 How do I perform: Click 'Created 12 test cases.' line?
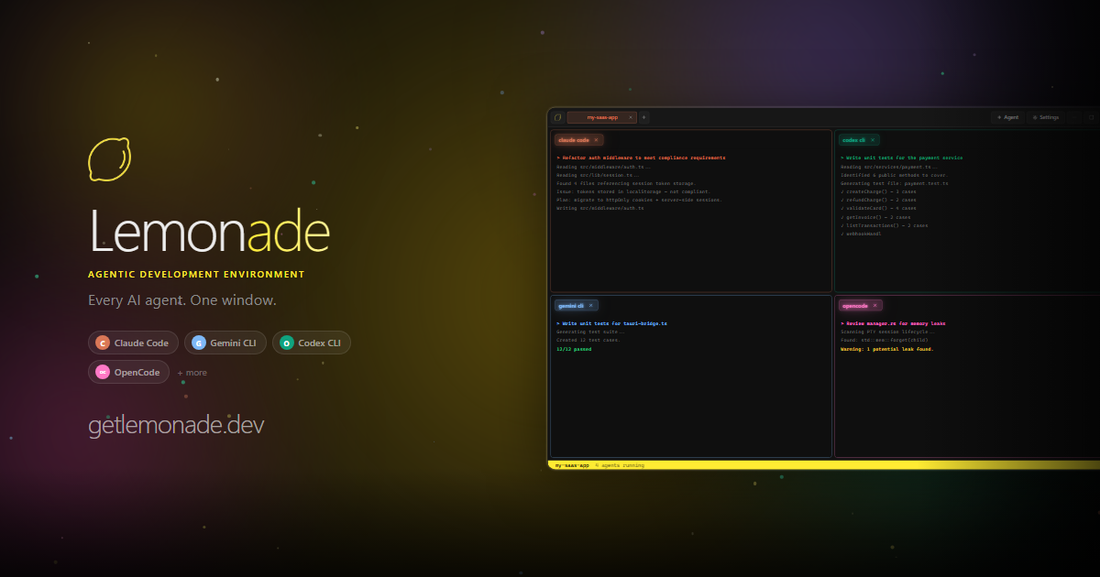[588, 340]
